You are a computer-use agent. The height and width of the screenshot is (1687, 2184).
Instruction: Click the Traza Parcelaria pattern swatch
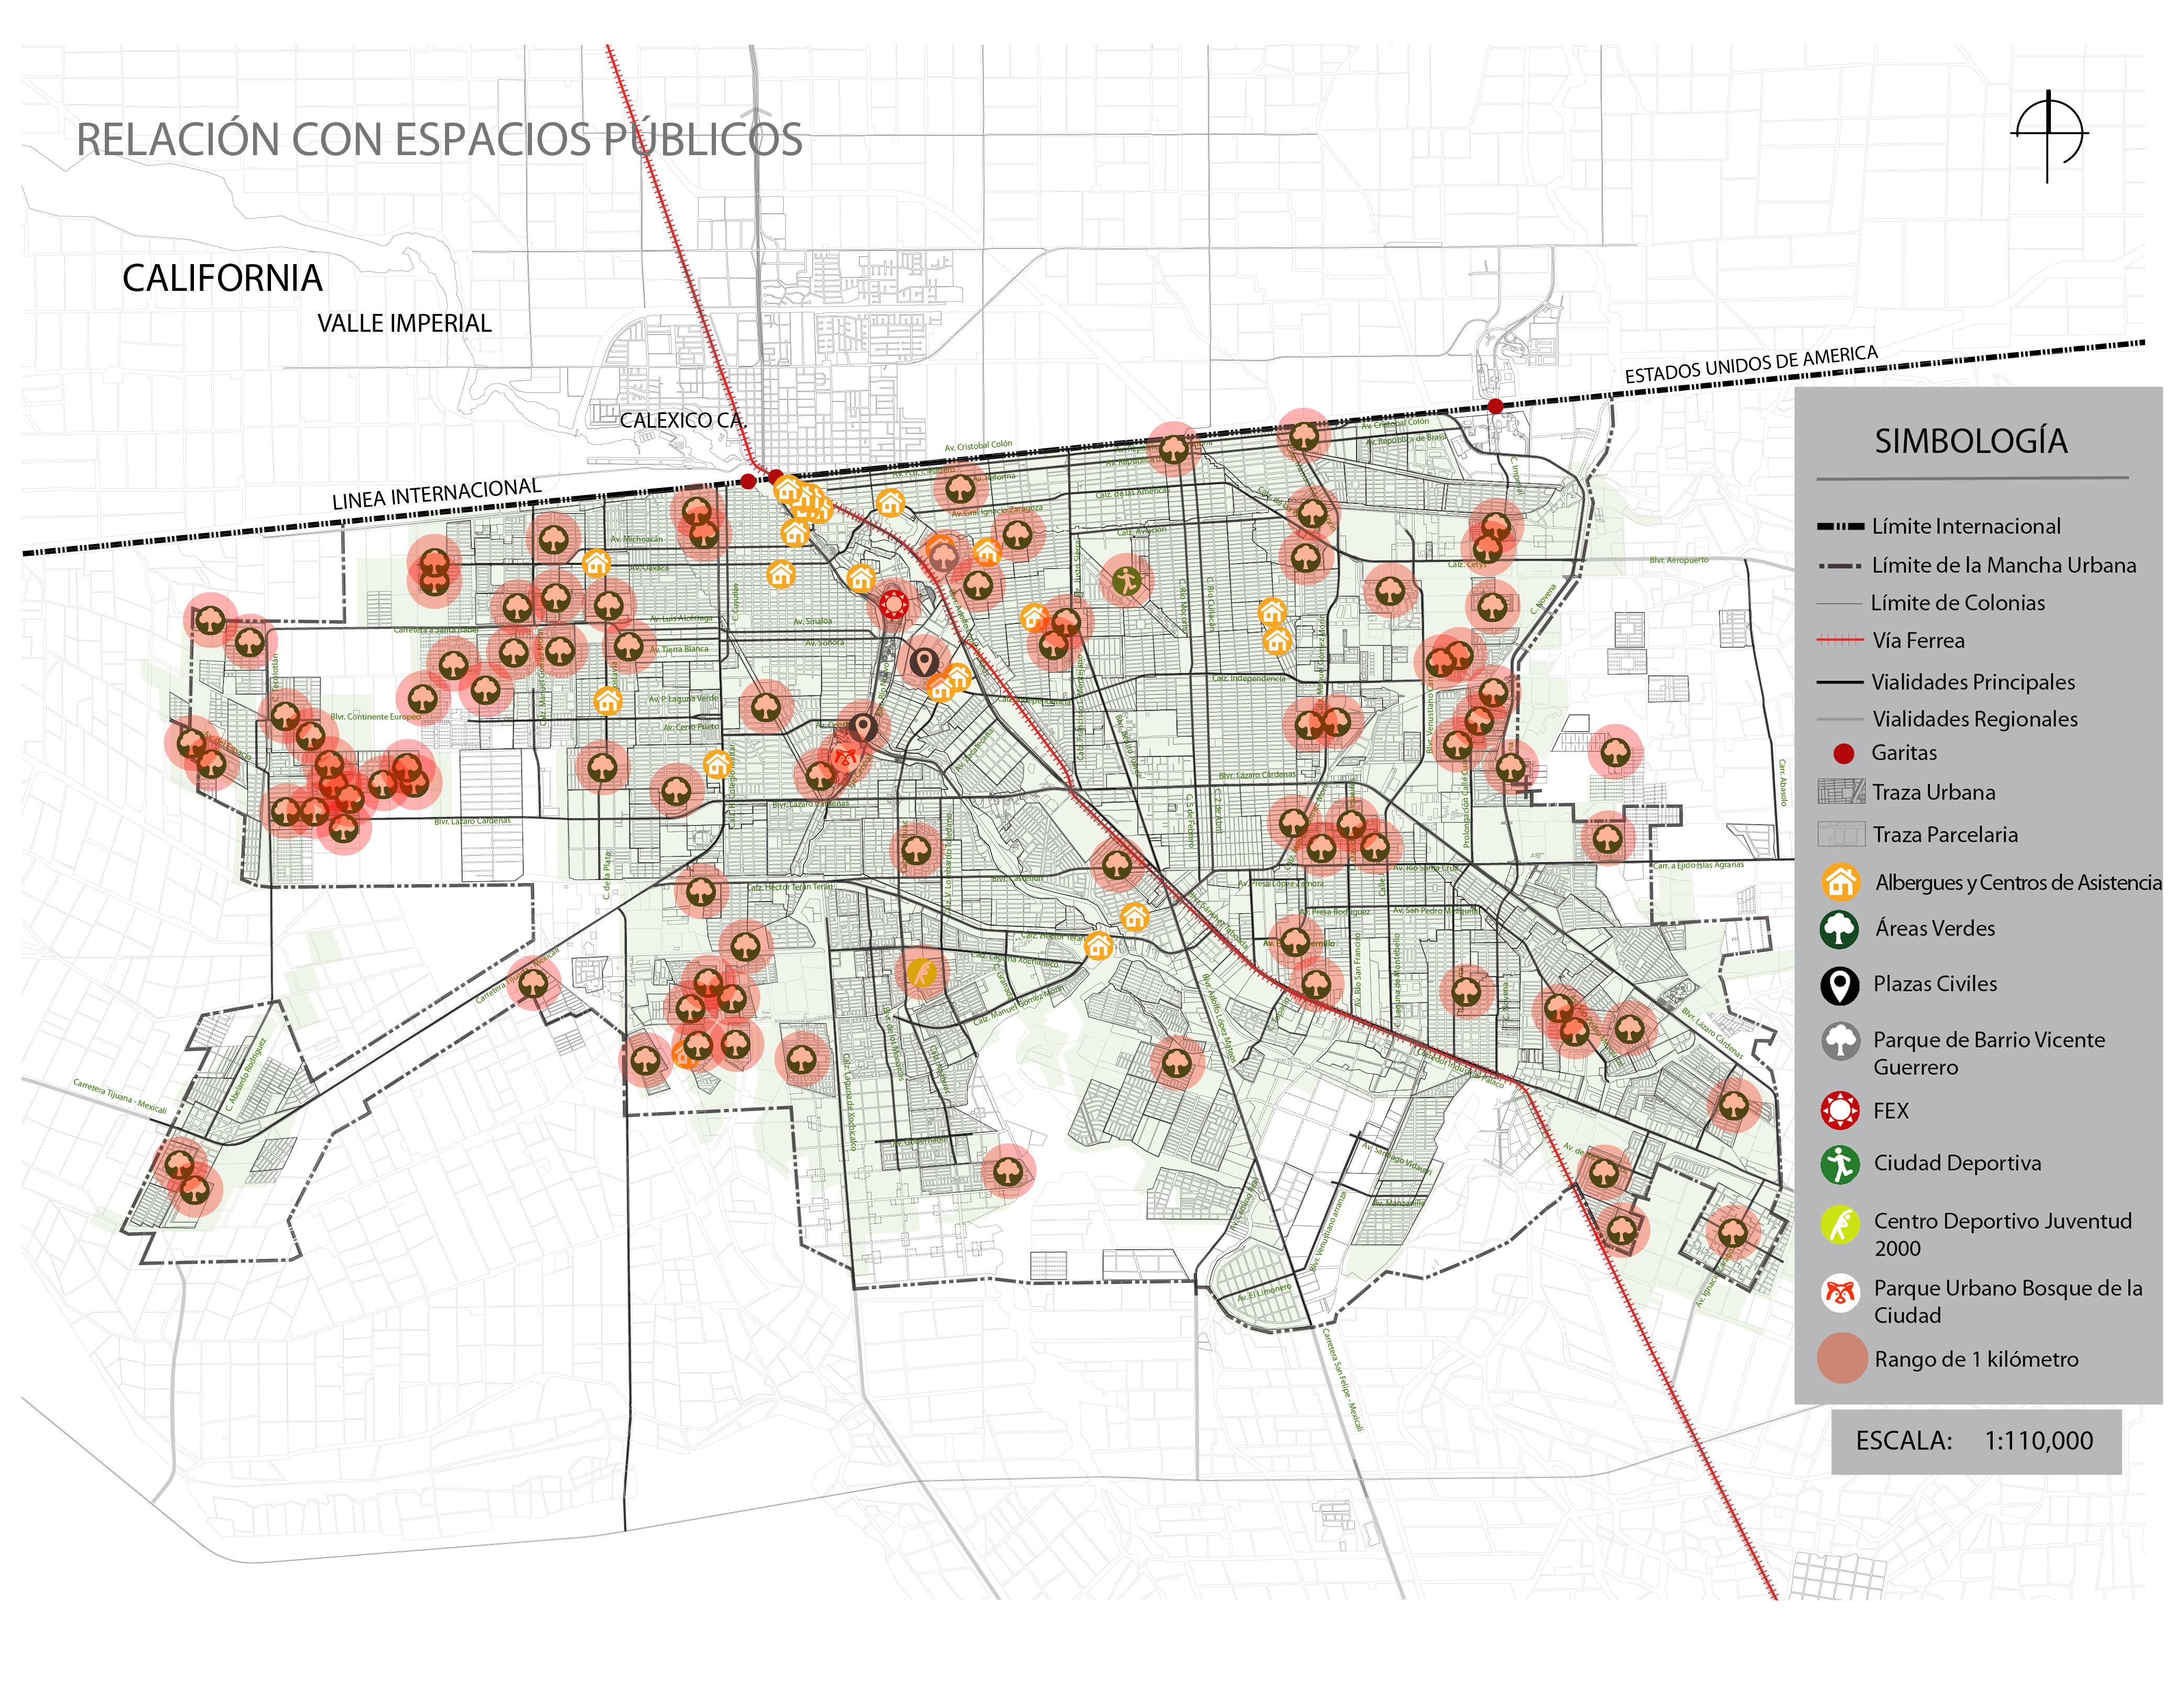tap(1841, 833)
